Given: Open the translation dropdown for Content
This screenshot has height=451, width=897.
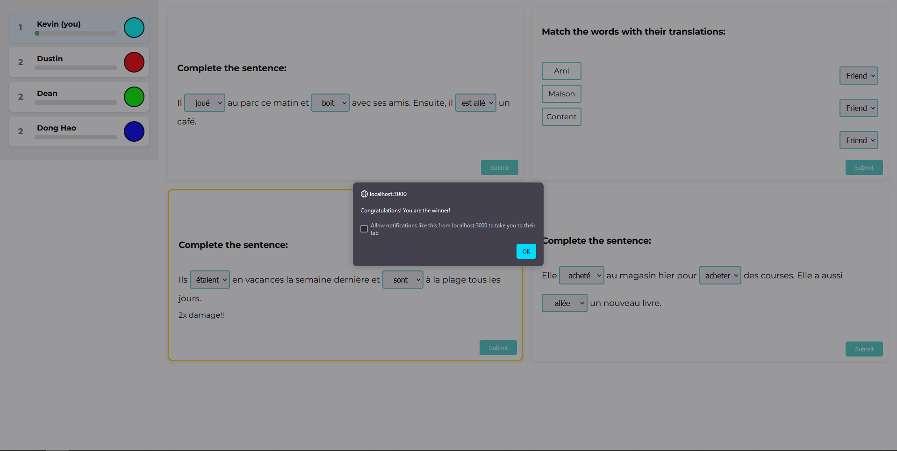Looking at the screenshot, I should click(859, 140).
